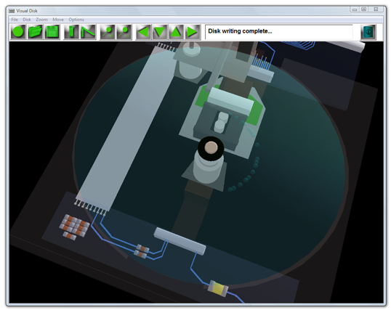Move view left with green left arrow

pyautogui.click(x=143, y=32)
